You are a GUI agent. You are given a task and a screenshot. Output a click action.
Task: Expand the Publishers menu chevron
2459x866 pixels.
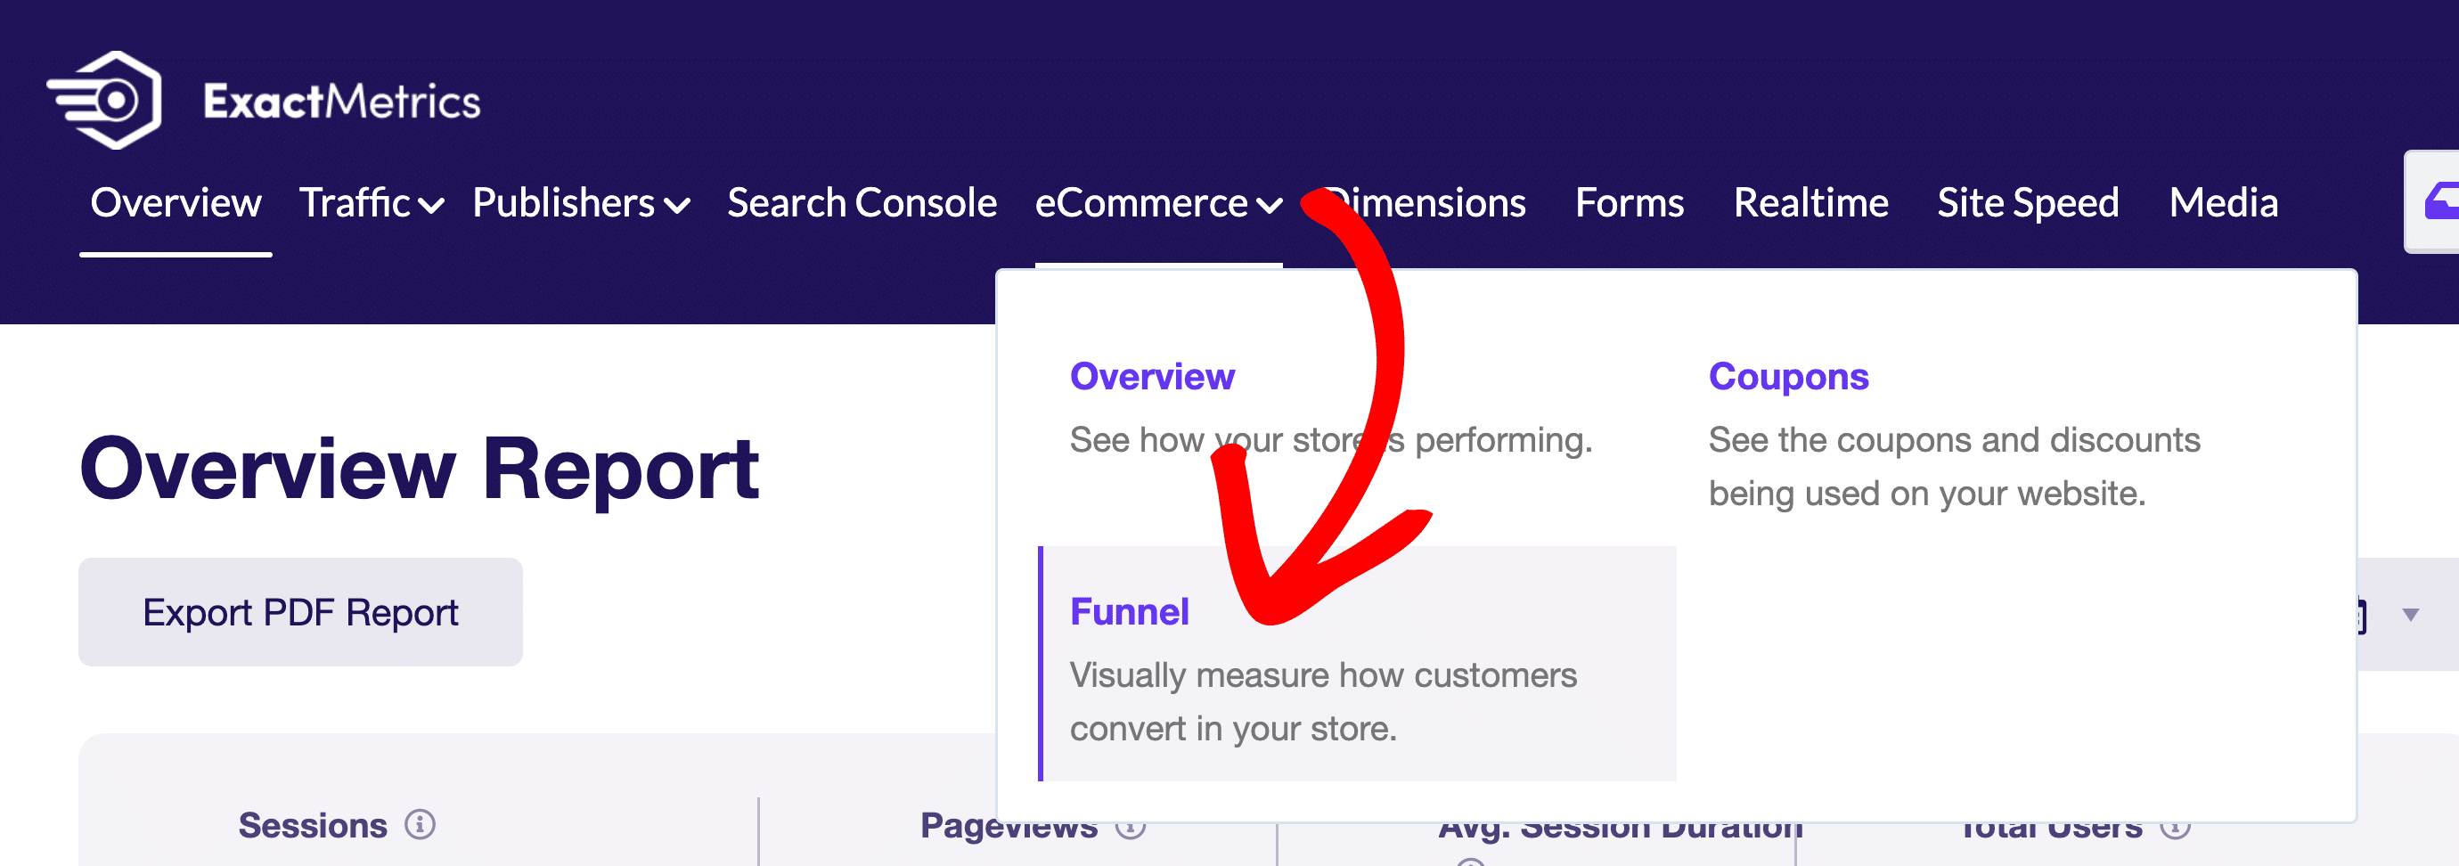pos(677,204)
